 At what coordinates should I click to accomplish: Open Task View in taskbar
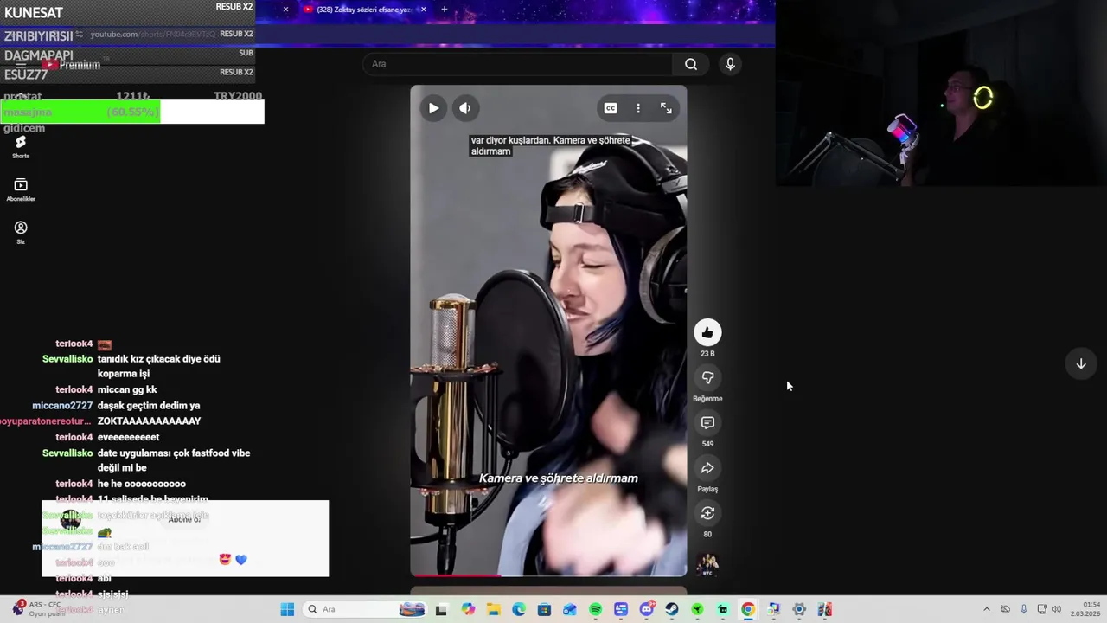pos(441,609)
